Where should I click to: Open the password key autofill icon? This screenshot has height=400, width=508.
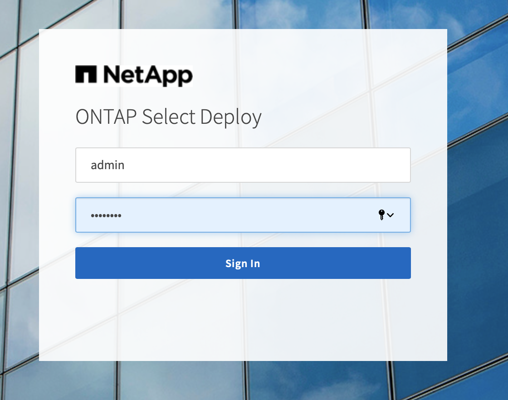(x=381, y=215)
